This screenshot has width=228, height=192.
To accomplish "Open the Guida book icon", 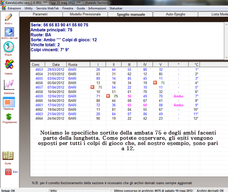I will 8,156.
